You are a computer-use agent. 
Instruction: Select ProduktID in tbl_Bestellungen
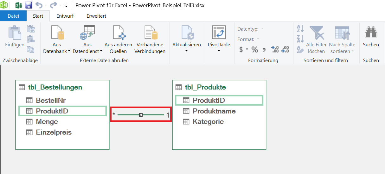click(62, 111)
